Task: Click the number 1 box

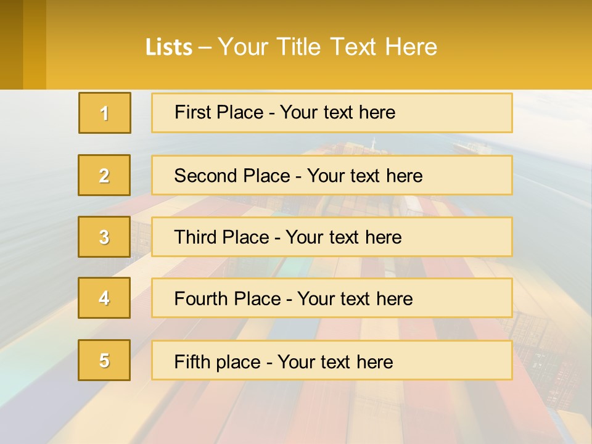Action: (x=105, y=113)
